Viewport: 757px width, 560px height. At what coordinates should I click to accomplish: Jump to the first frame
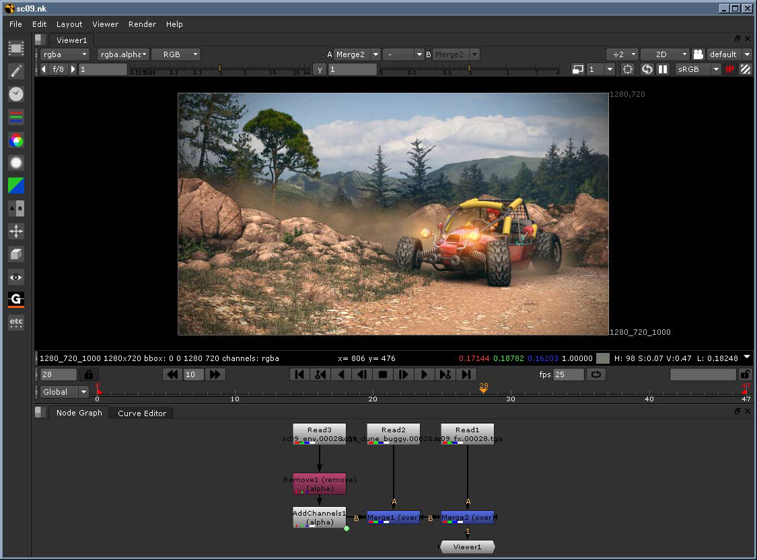299,374
